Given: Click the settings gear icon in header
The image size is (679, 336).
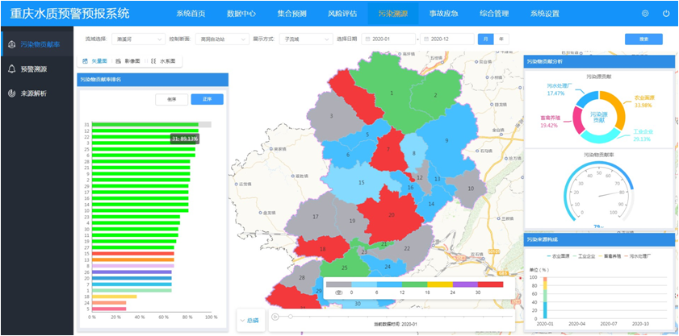Looking at the screenshot, I should (645, 14).
